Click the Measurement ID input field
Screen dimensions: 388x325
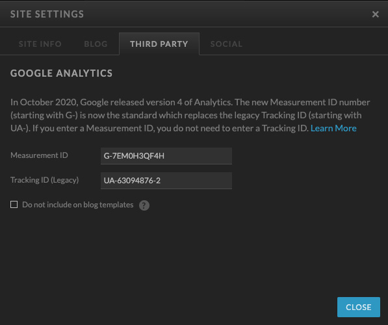pyautogui.click(x=166, y=156)
